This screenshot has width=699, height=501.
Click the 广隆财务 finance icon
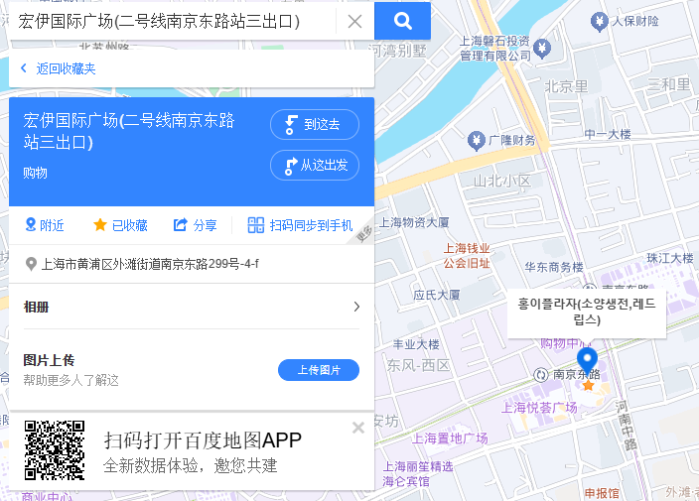click(477, 140)
